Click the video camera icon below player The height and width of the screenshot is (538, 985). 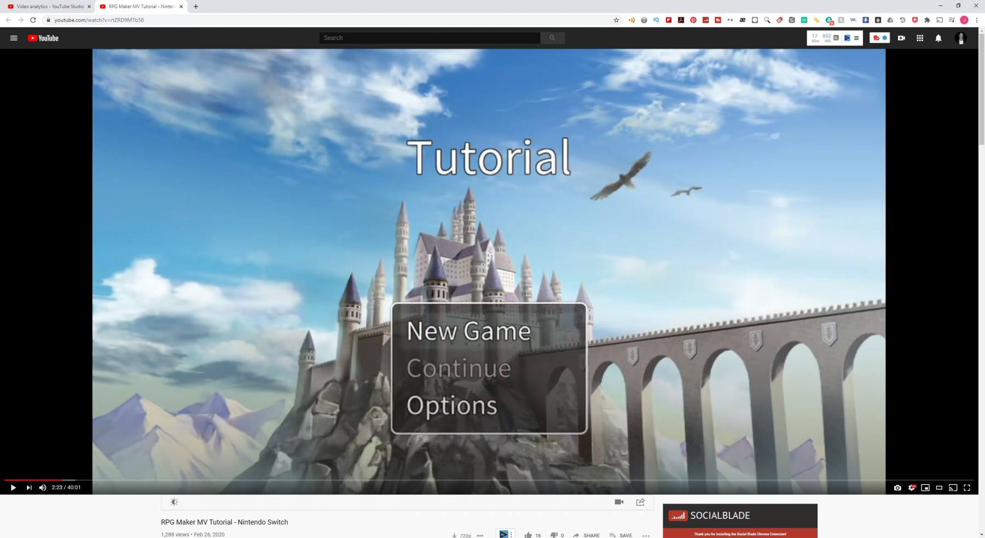click(x=619, y=502)
